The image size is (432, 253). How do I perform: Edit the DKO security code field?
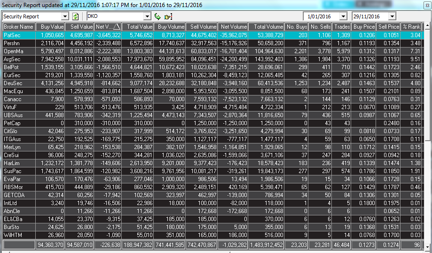tap(116, 16)
